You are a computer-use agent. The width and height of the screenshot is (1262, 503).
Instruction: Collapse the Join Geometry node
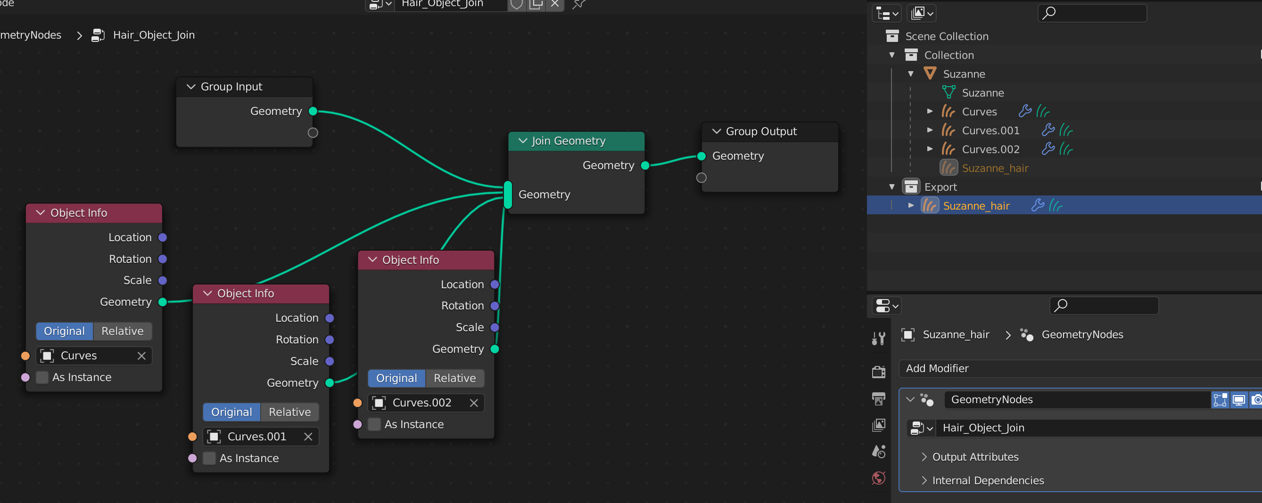[523, 141]
